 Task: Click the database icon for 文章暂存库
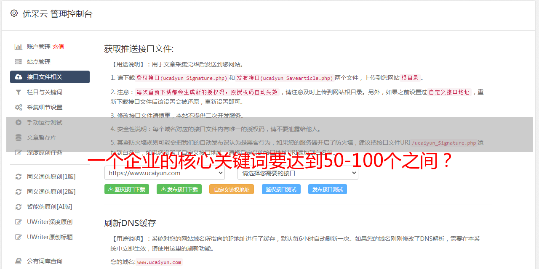pyautogui.click(x=19, y=137)
